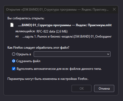Click the 'RFC-822 data (2,6 МБ)' file type text
Viewport: 123px width, 101px height.
(52, 31)
